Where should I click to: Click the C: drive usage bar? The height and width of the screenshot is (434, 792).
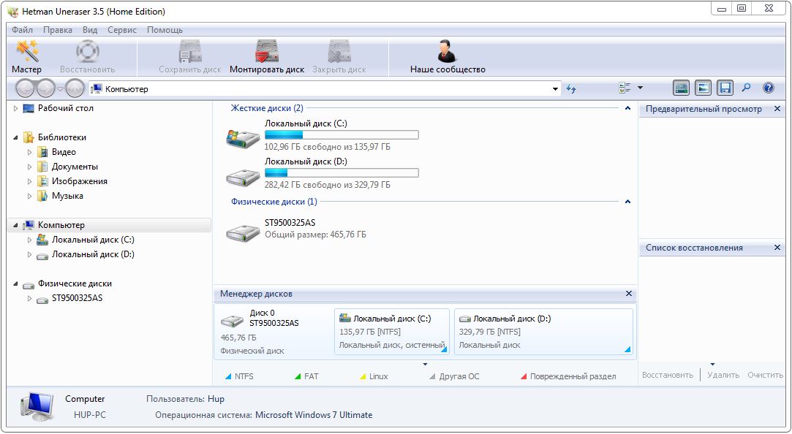(x=342, y=134)
